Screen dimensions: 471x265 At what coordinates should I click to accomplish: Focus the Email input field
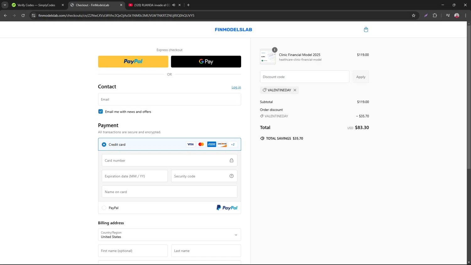pyautogui.click(x=170, y=99)
